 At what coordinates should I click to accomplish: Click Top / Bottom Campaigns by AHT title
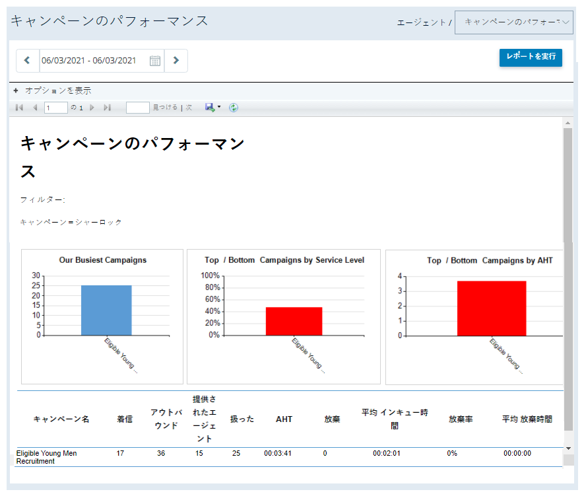click(490, 260)
